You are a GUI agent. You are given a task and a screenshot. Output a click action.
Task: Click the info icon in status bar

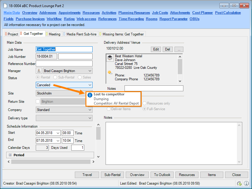(246, 183)
